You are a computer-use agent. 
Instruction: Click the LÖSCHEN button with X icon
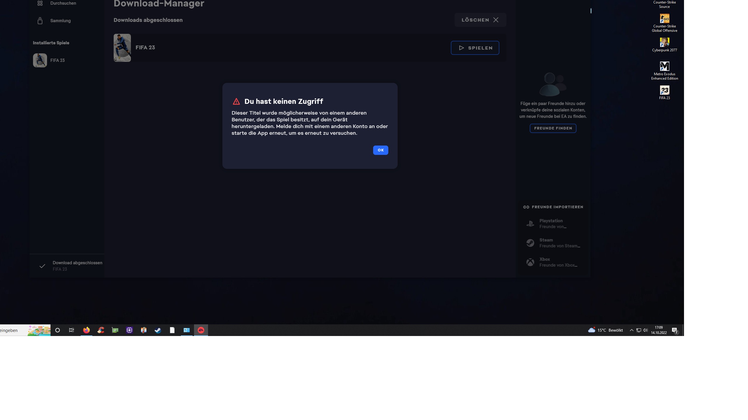(x=480, y=20)
